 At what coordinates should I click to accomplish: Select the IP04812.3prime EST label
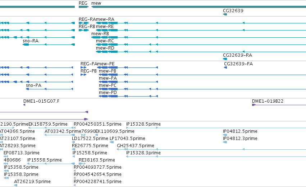[x=240, y=139]
